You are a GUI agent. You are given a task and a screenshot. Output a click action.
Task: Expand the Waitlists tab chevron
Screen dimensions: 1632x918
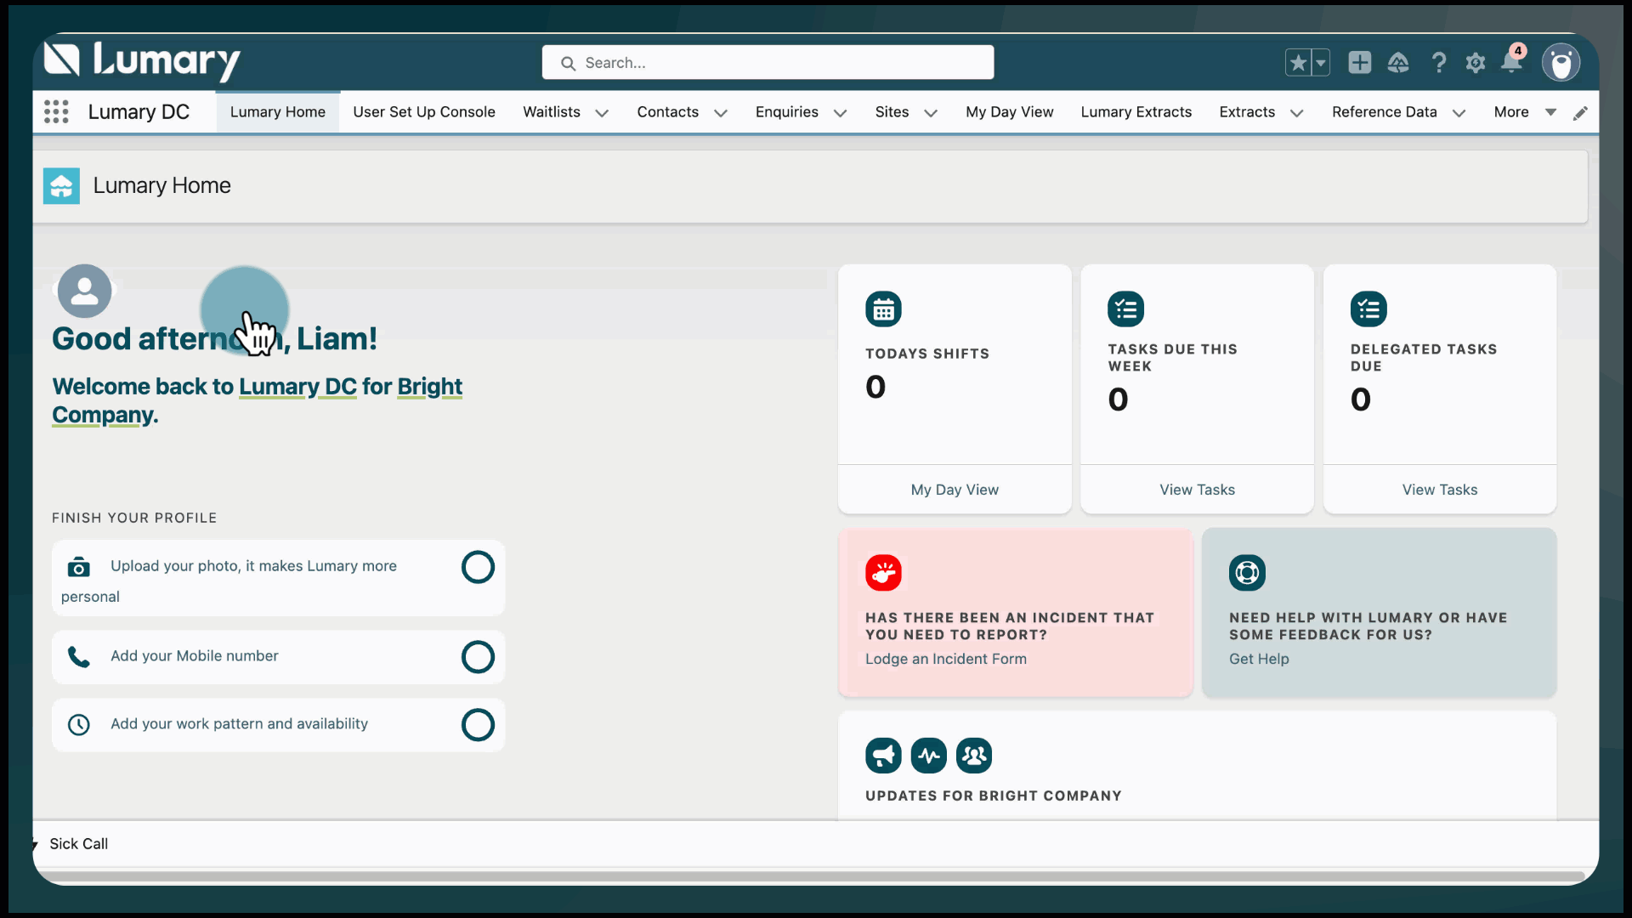click(602, 113)
